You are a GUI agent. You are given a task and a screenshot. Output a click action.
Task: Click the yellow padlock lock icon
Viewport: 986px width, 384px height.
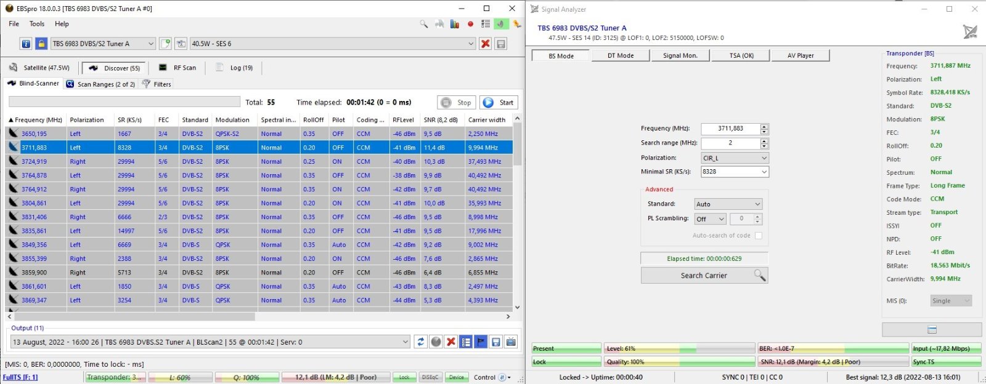point(41,44)
